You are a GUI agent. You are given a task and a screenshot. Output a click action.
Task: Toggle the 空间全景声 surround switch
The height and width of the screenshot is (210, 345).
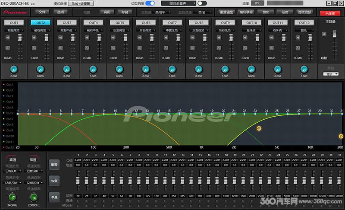point(202,3)
